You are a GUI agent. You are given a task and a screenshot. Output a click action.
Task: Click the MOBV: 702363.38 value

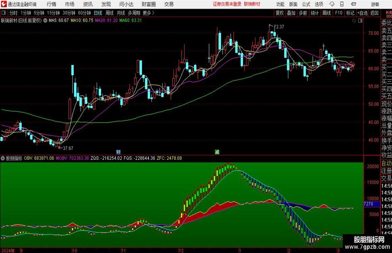[x=72, y=158]
